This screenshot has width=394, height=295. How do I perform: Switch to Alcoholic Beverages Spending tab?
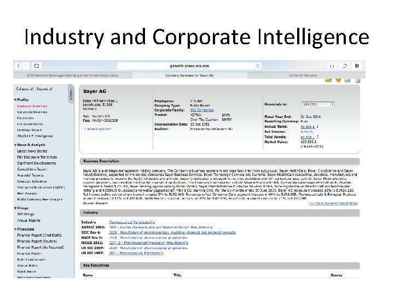point(72,75)
